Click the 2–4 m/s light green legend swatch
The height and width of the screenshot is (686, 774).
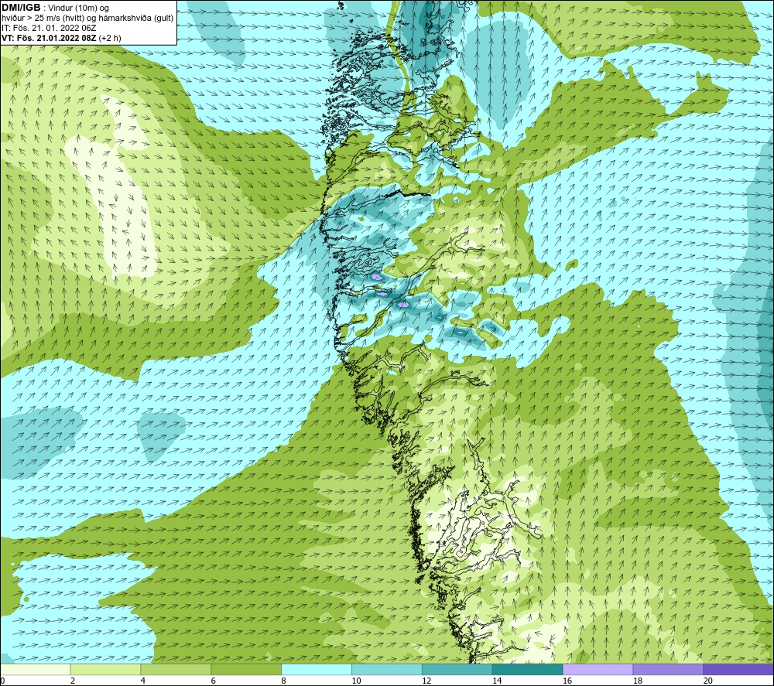[x=105, y=670]
